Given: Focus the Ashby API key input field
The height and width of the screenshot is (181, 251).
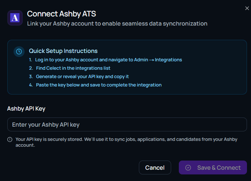Looking at the screenshot, I should click(x=127, y=124).
